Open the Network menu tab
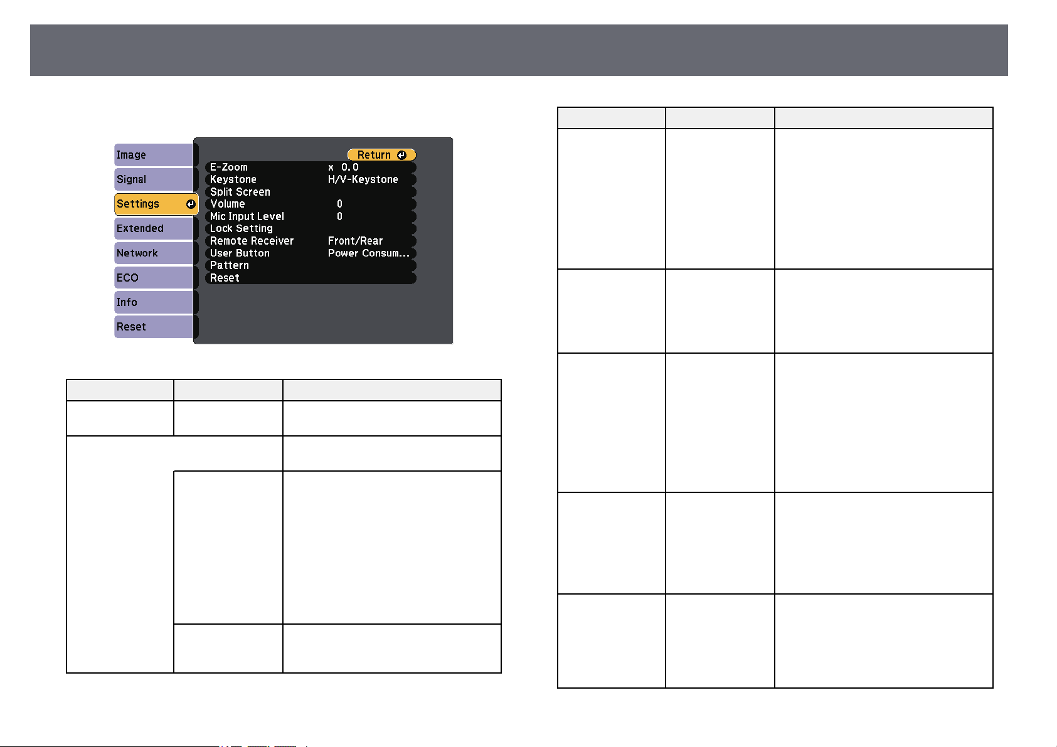Screen dimensions: 1057x747 pos(154,253)
